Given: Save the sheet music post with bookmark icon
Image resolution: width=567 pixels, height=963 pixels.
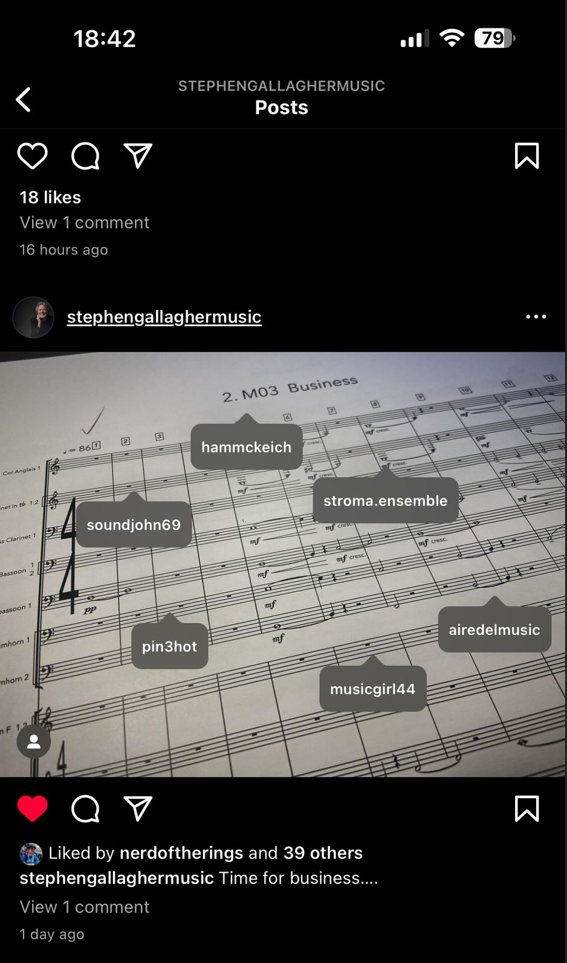Looking at the screenshot, I should 526,808.
